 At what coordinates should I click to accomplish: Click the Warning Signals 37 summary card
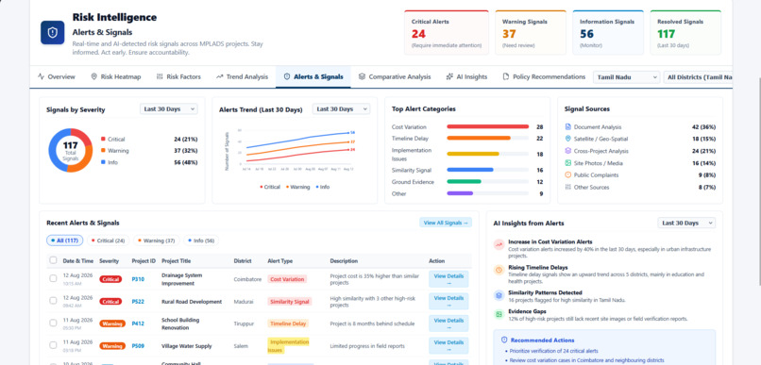531,32
